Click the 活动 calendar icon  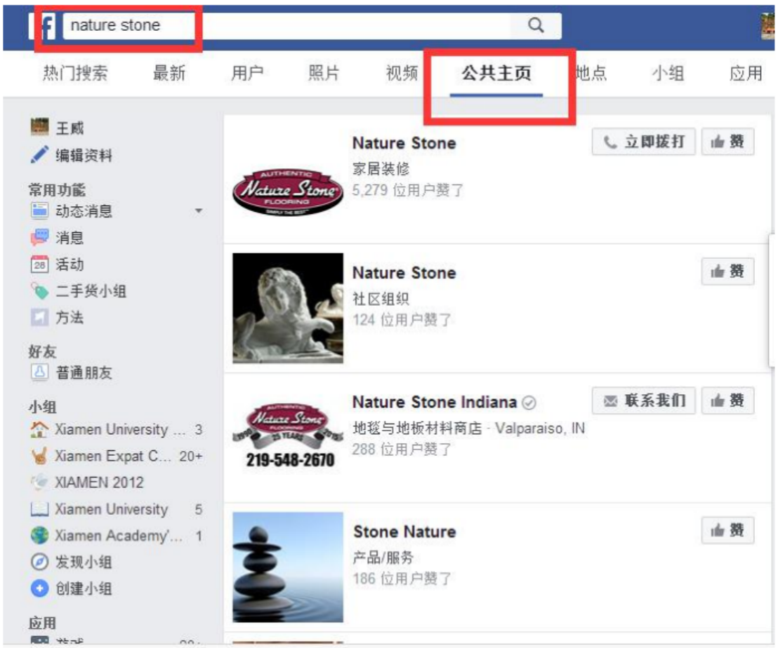(x=40, y=264)
